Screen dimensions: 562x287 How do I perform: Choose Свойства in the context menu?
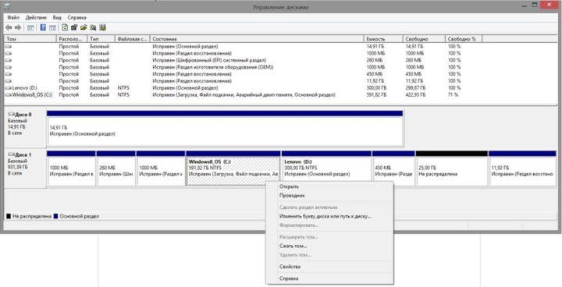tap(329, 267)
